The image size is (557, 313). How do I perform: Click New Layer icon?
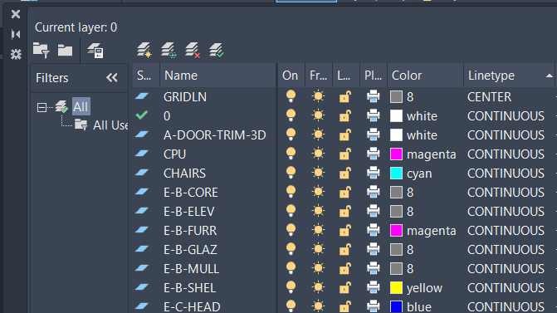click(144, 50)
